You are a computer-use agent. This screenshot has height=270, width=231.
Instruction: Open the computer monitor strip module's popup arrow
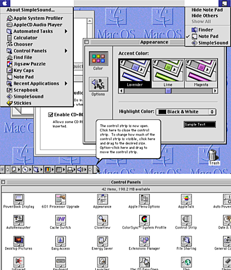19,170
